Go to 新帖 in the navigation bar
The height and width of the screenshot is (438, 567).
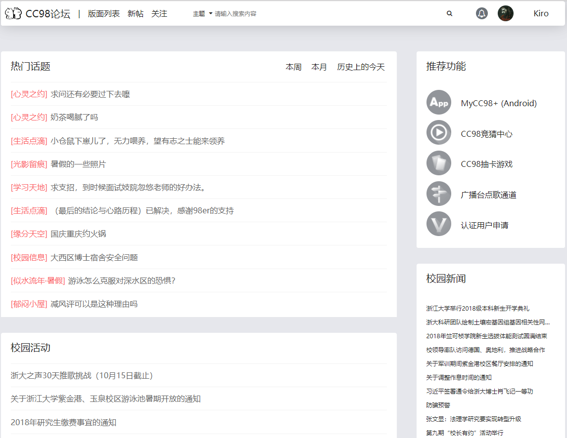click(135, 14)
